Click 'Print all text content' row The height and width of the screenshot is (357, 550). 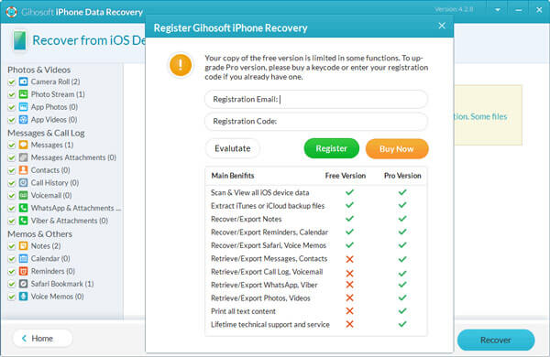click(x=316, y=311)
